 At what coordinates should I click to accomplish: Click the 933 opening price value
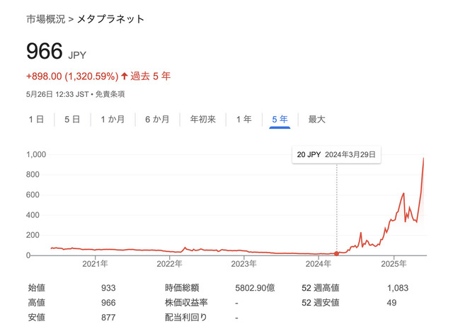pyautogui.click(x=108, y=288)
